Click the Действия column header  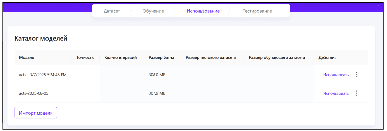click(x=327, y=58)
